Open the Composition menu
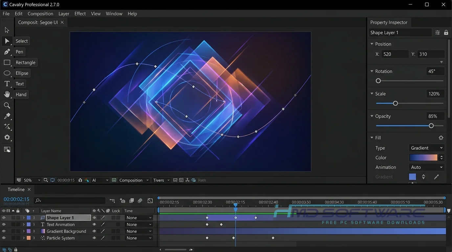This screenshot has width=452, height=252. (40, 14)
